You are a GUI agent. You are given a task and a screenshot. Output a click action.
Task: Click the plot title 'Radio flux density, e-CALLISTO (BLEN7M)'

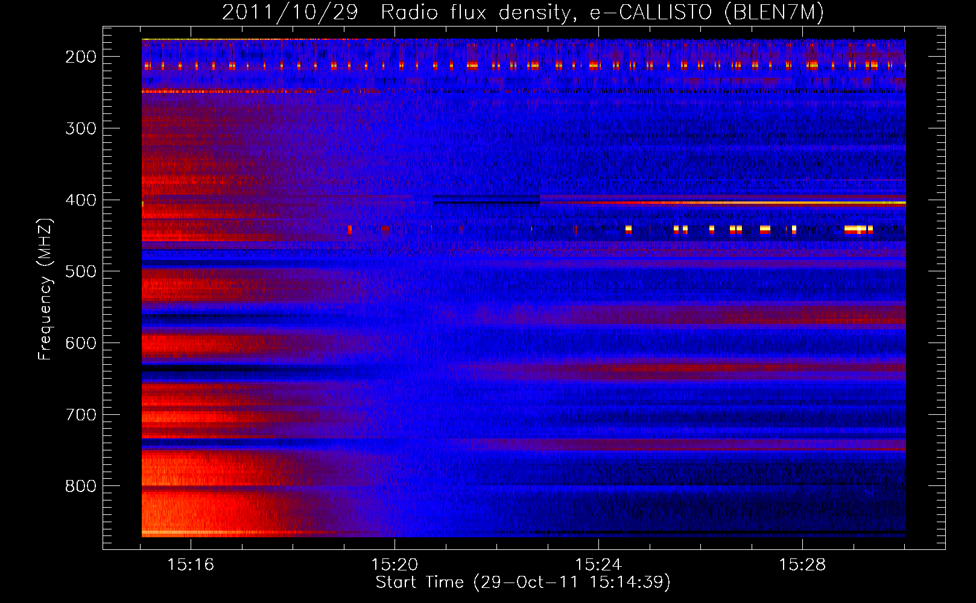pyautogui.click(x=602, y=13)
